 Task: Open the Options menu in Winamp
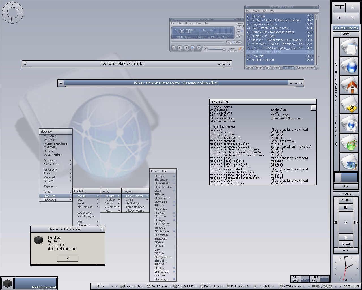click(189, 23)
